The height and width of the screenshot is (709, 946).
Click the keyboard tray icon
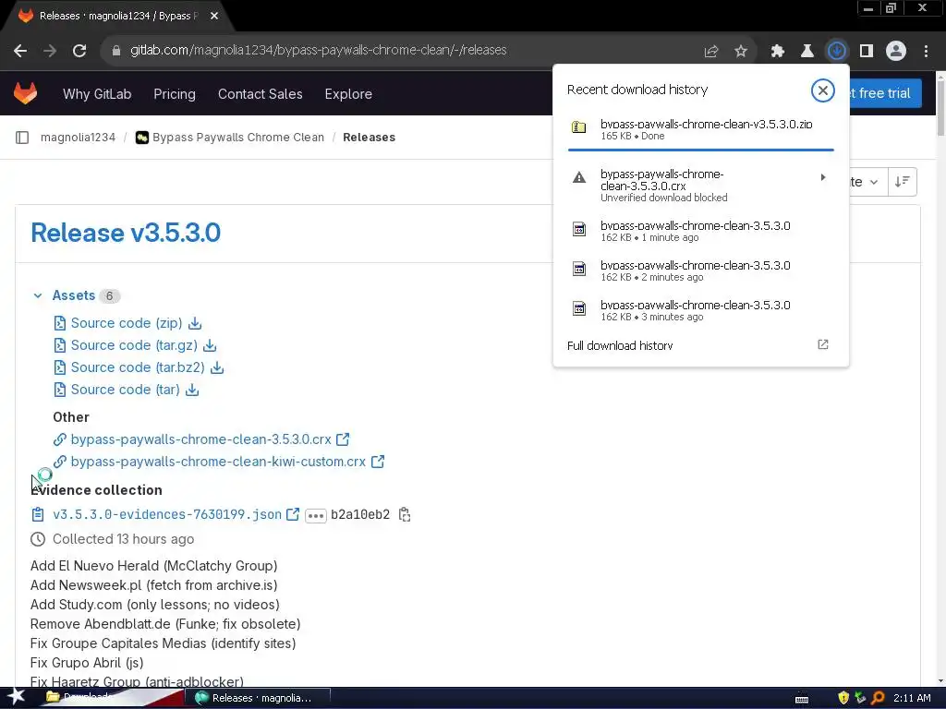tap(802, 700)
